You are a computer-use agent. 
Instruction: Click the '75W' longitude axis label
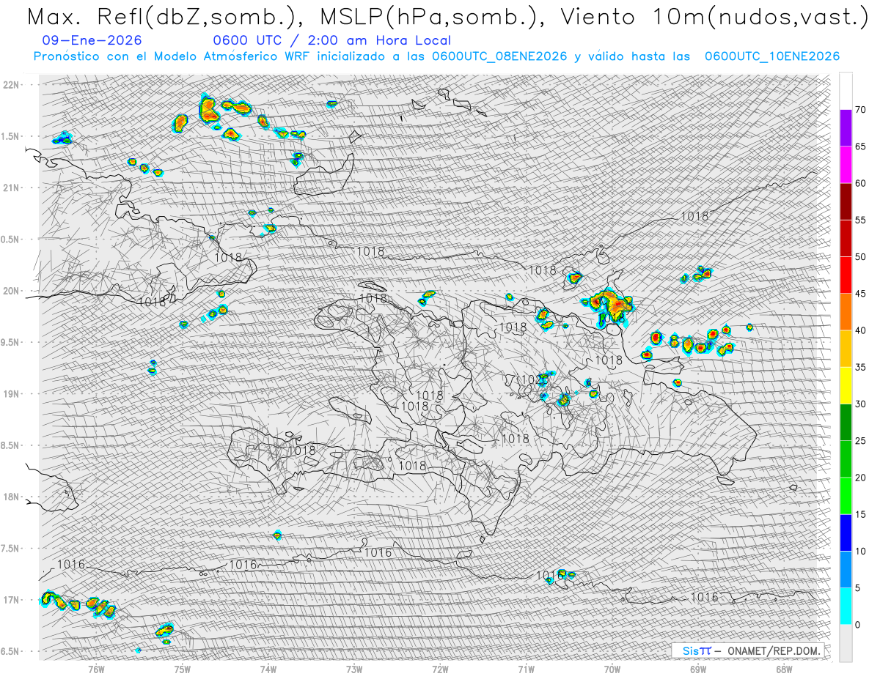(183, 669)
